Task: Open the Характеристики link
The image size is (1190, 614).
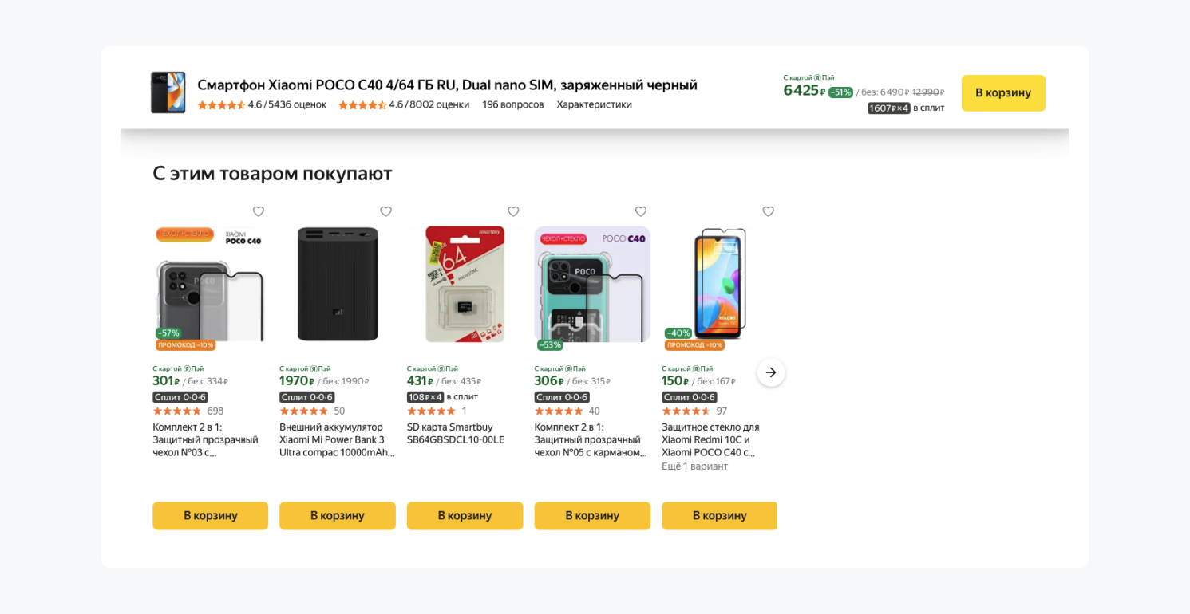Action: (594, 104)
